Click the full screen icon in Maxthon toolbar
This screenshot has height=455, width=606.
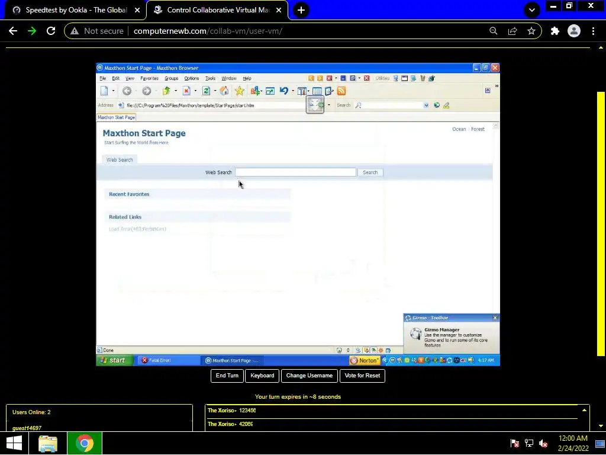coord(270,91)
